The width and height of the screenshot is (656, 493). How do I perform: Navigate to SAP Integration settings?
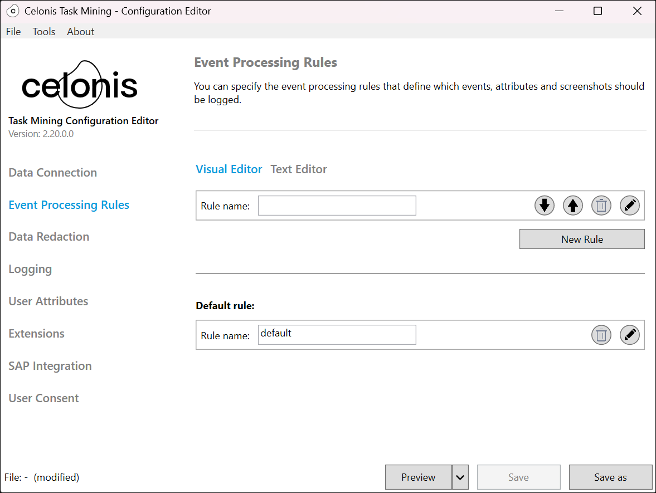tap(50, 365)
